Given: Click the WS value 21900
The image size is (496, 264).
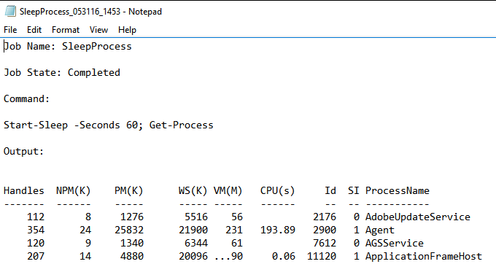Looking at the screenshot, I should (193, 230).
